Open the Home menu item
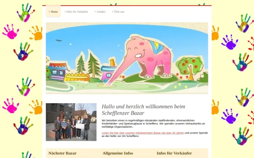This screenshot has width=254, height=158. click(x=53, y=11)
